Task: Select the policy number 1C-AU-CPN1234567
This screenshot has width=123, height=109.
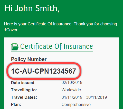Action: (x=44, y=71)
